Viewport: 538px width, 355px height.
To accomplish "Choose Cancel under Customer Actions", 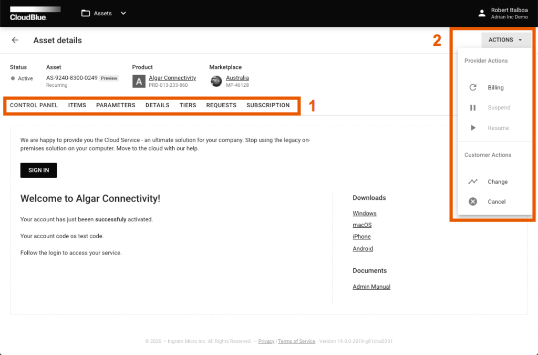I will coord(496,202).
